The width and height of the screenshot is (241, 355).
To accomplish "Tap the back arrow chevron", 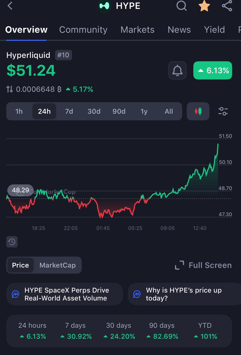I will pos(10,6).
